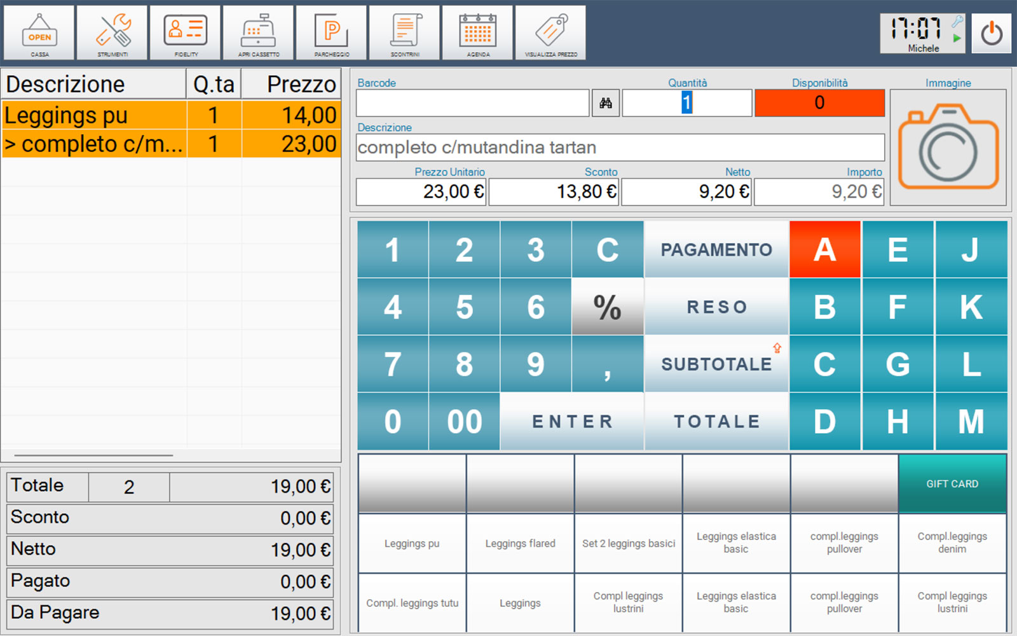
Task: Open the Strumenti tools icon
Action: (113, 33)
